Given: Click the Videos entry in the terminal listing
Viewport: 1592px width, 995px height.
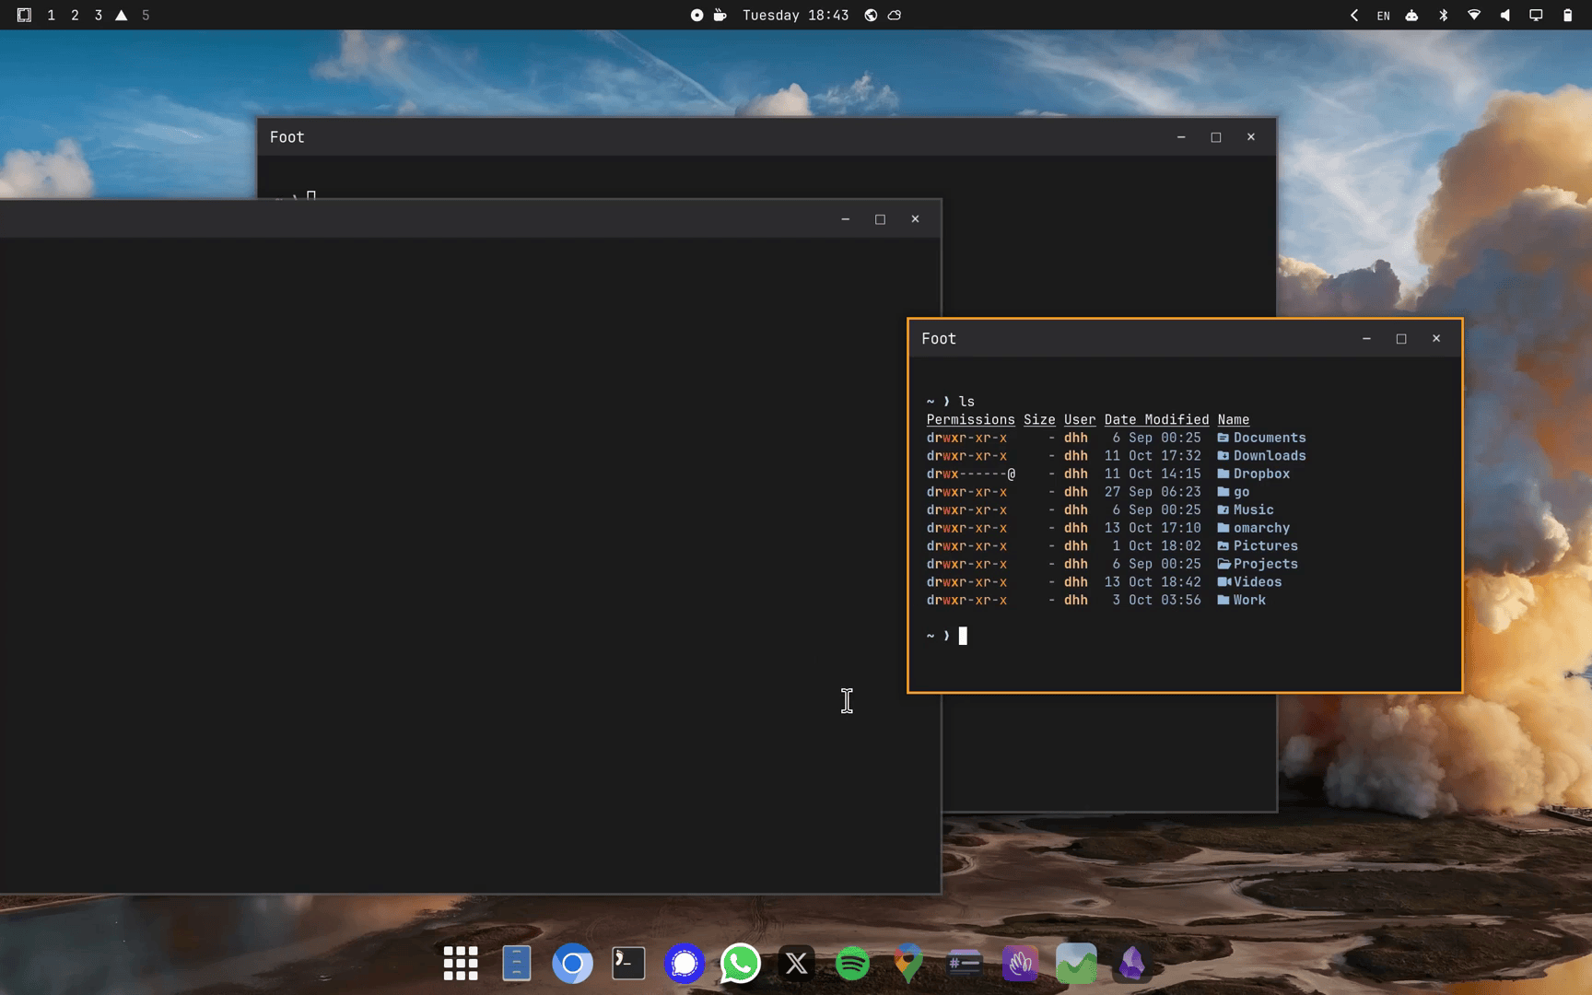Looking at the screenshot, I should click(1258, 582).
